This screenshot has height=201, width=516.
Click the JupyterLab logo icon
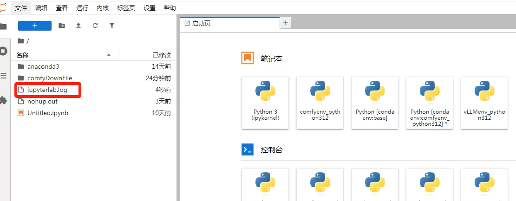click(3, 8)
